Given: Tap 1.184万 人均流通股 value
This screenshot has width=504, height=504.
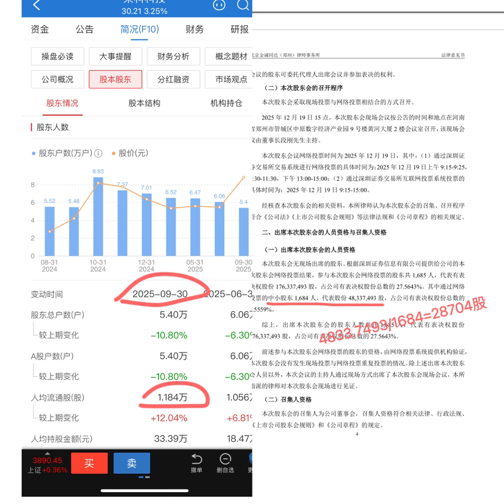Looking at the screenshot, I should (x=172, y=397).
